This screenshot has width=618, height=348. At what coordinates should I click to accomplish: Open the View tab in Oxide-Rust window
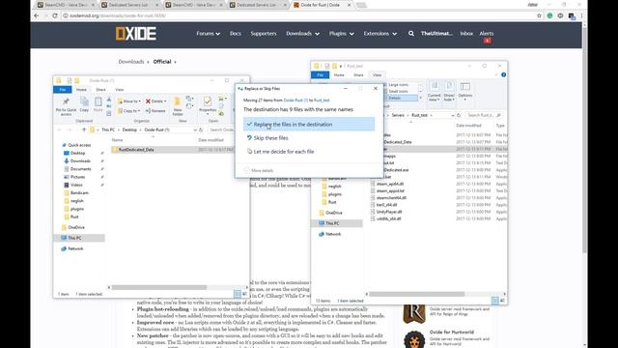(119, 90)
